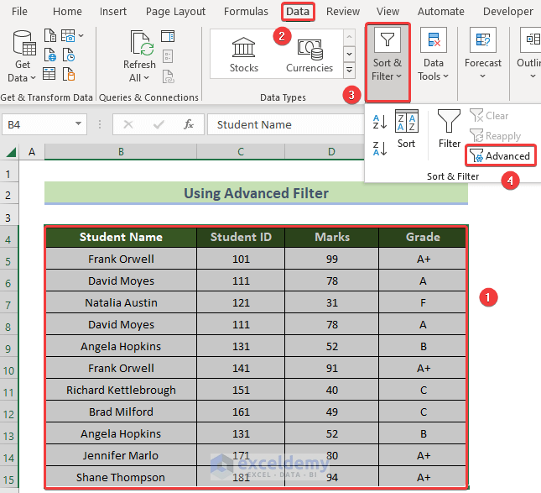541x493 pixels.
Task: Open the Page Layout tab
Action: (x=175, y=12)
